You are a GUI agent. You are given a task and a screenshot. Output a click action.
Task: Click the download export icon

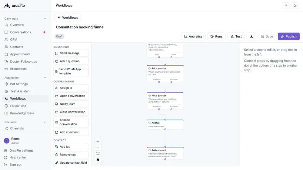(x=251, y=37)
